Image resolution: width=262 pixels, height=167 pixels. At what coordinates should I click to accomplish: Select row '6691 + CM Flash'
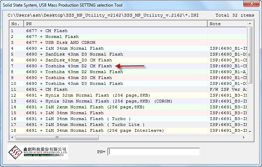coord(128,89)
